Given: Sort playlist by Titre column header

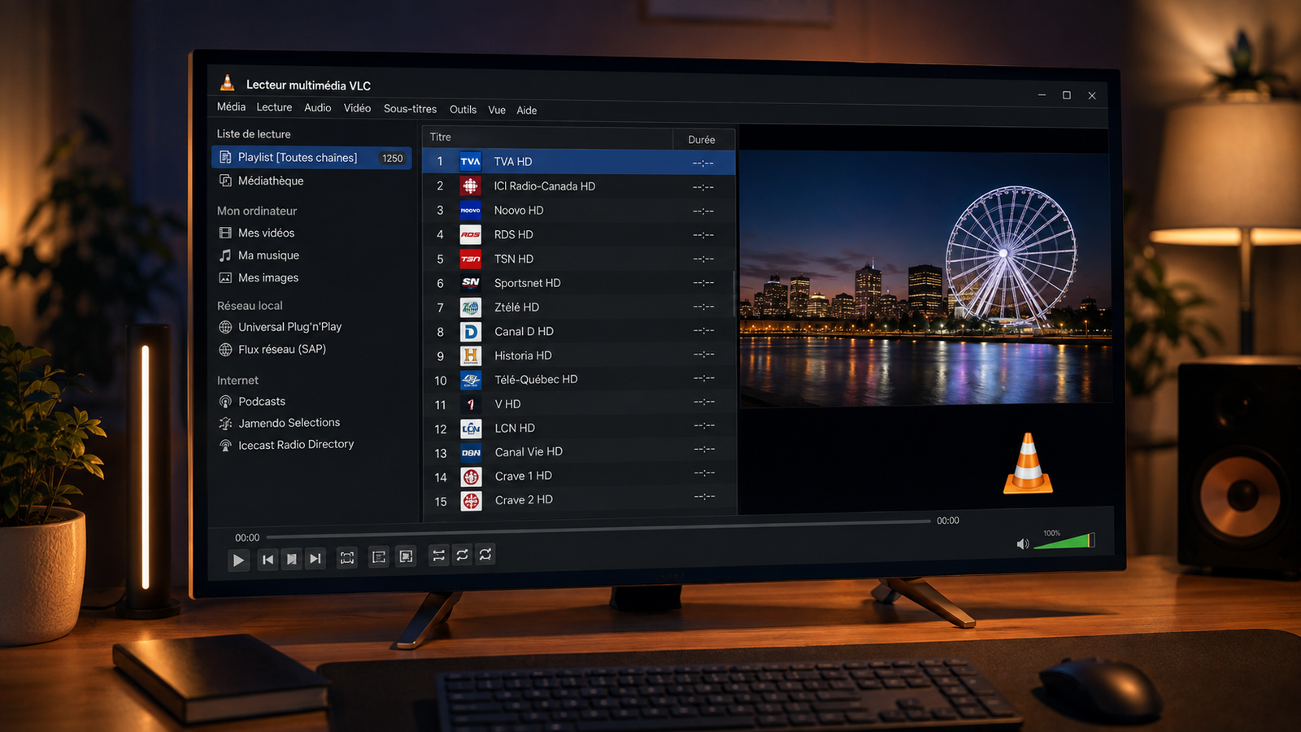Looking at the screenshot, I should [548, 137].
